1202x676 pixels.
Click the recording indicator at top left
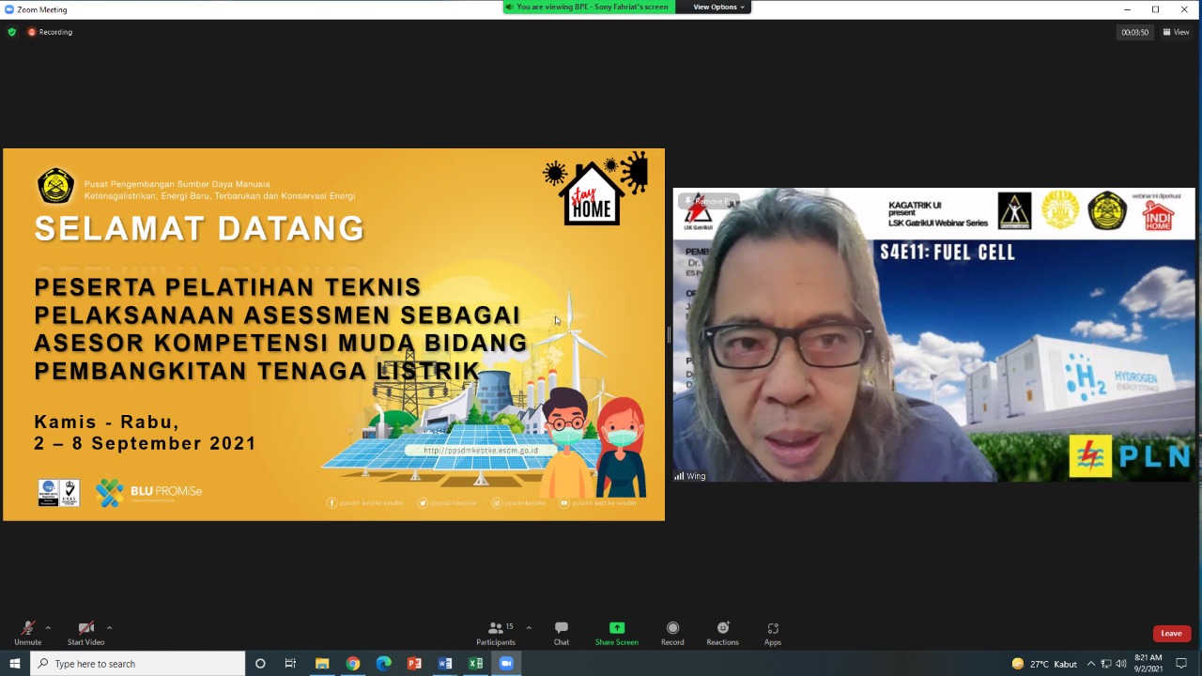pos(48,31)
